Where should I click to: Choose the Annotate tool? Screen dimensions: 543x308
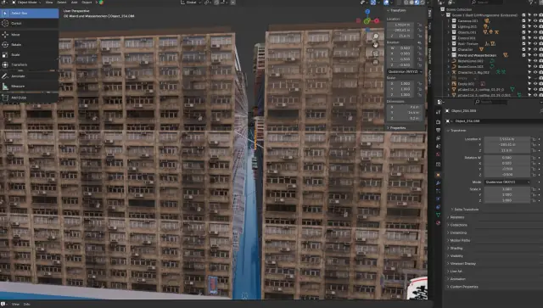click(x=30, y=76)
